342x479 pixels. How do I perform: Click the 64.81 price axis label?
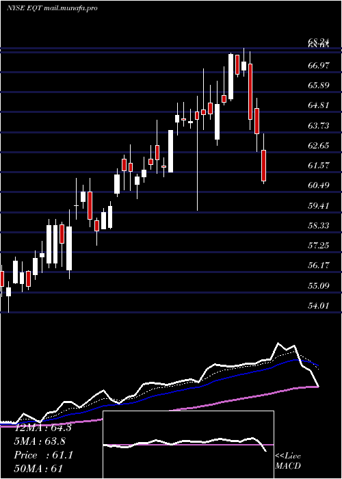319,105
